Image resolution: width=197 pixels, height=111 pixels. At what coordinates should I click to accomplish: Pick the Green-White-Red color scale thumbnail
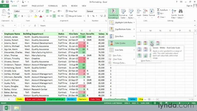click(x=151, y=43)
